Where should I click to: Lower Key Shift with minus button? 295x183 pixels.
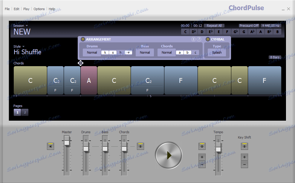(244, 165)
